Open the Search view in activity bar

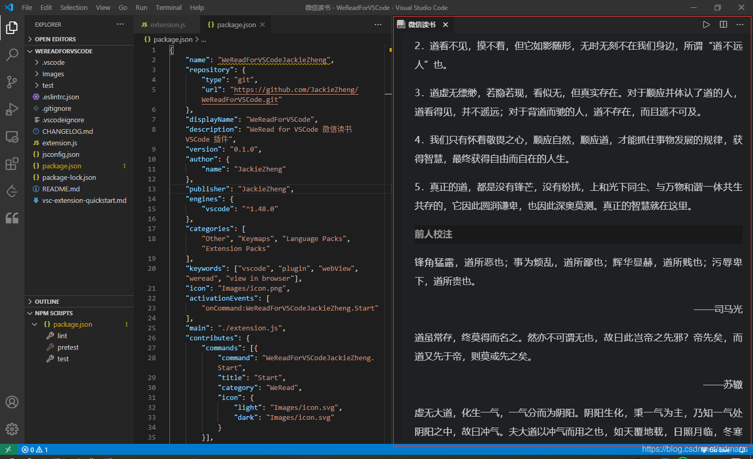[12, 54]
